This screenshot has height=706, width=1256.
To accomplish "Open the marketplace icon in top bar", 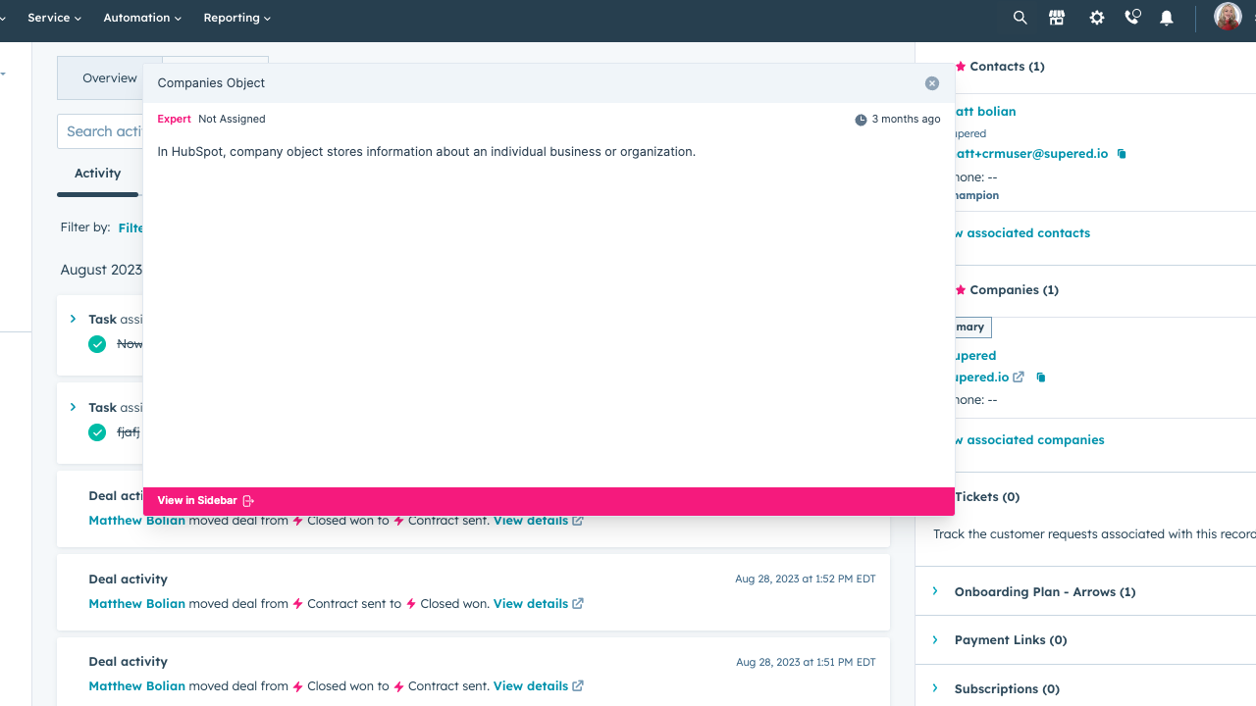I will pos(1057,18).
